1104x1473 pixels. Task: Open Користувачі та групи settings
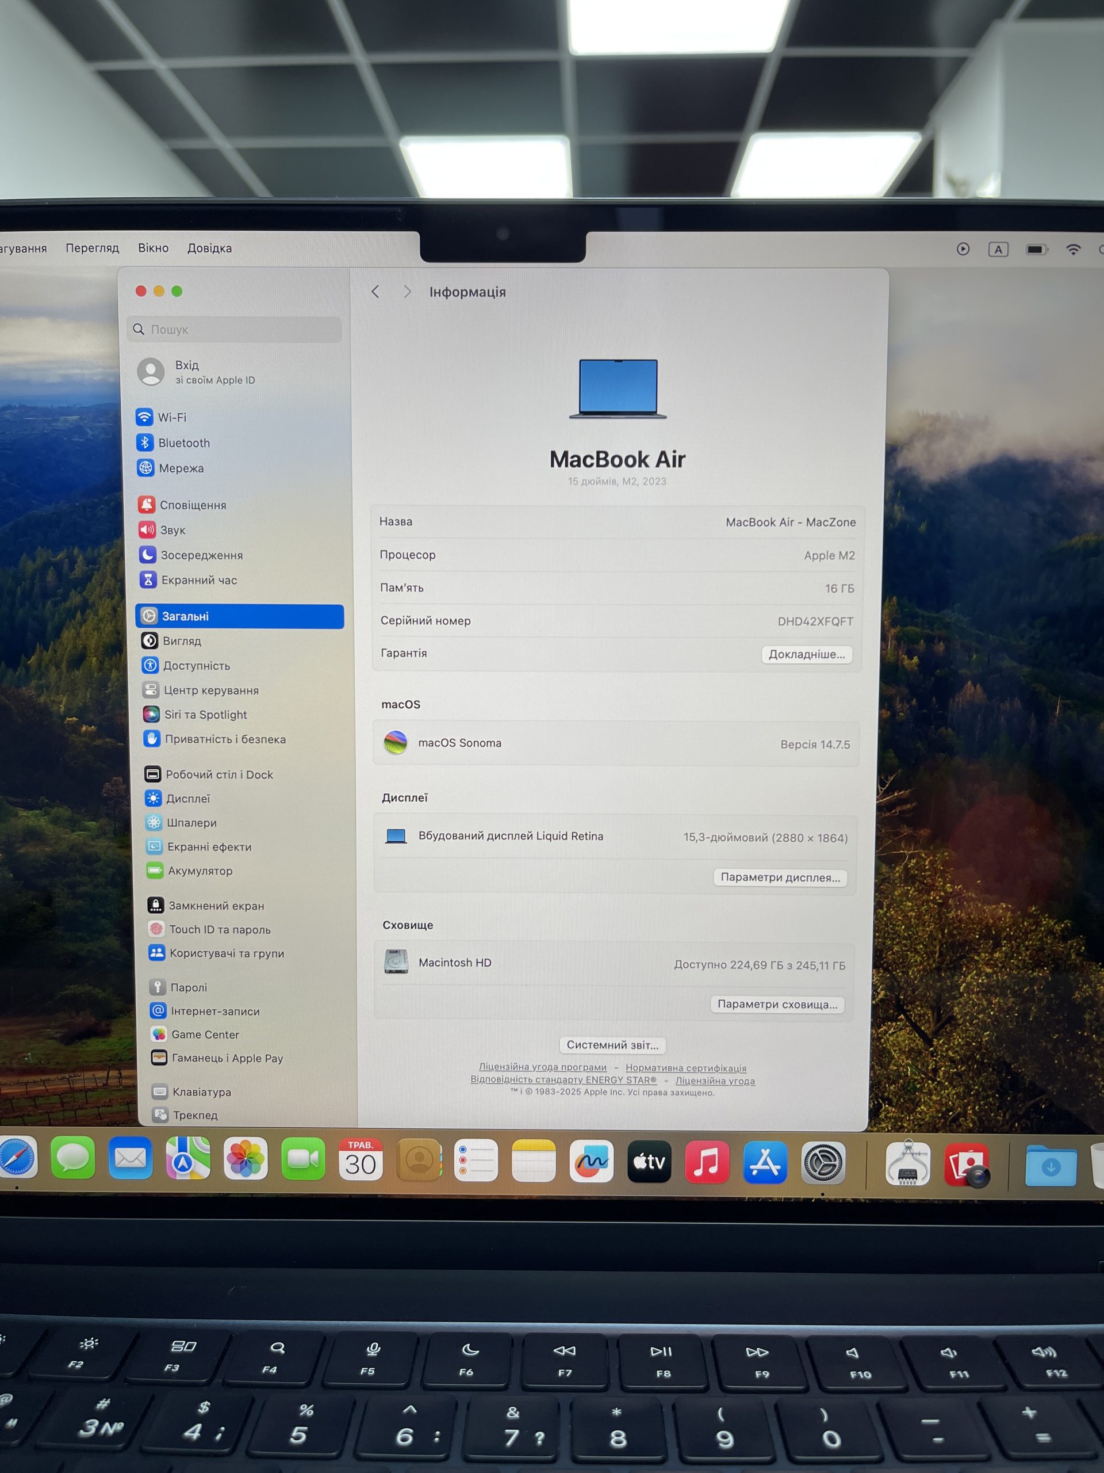[217, 953]
